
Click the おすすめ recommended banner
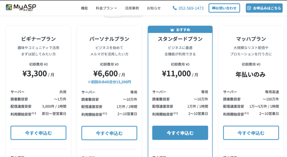click(x=180, y=30)
